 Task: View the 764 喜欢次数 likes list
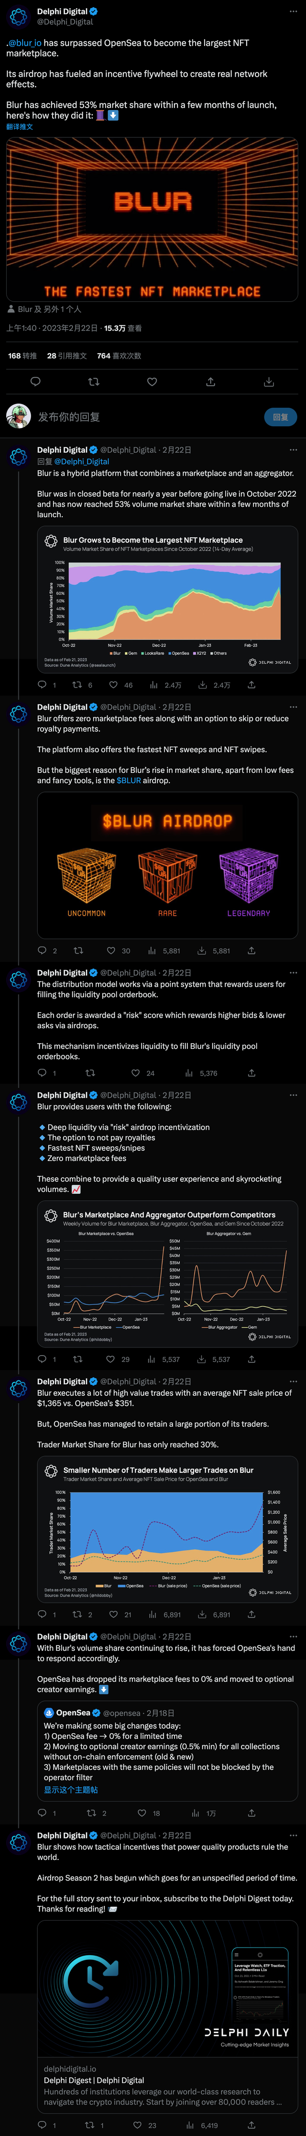[x=119, y=356]
